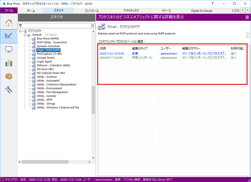Select Utility - Archive2 tree item

[x=47, y=77]
